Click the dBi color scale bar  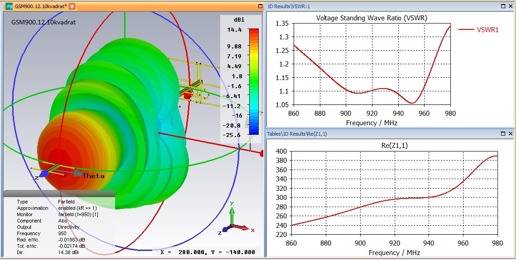(x=254, y=82)
